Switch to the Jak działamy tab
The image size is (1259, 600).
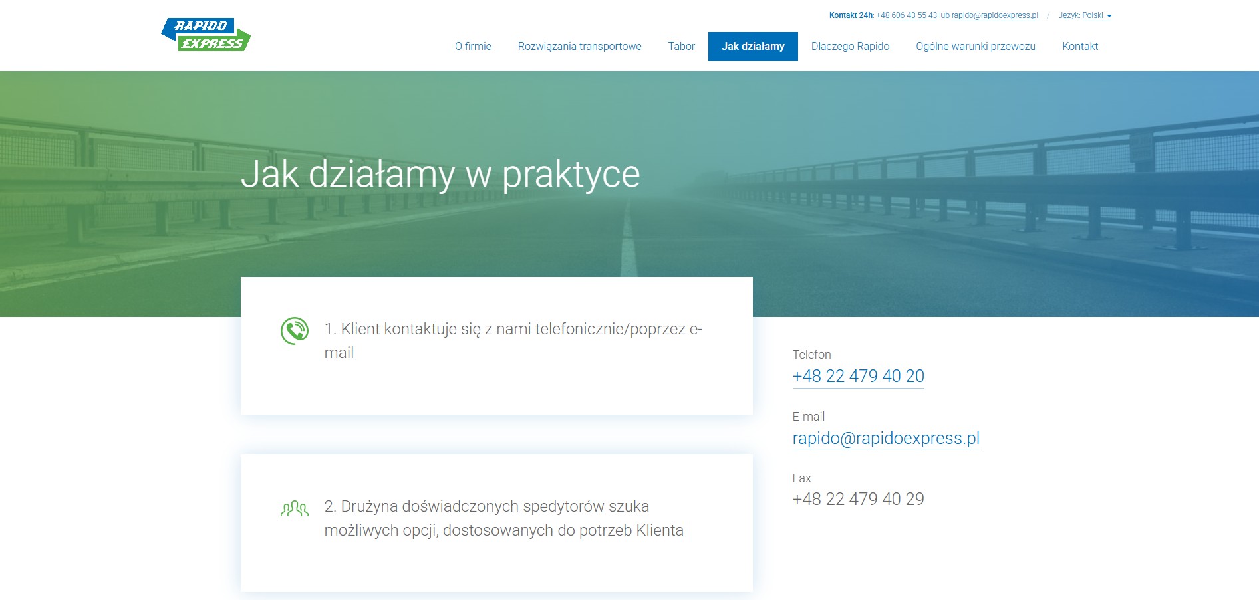click(753, 46)
